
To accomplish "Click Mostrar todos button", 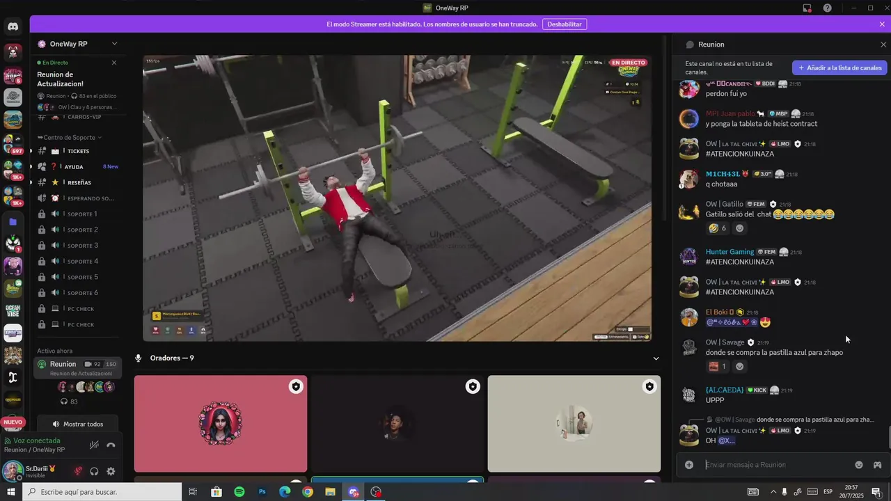I will [77, 424].
